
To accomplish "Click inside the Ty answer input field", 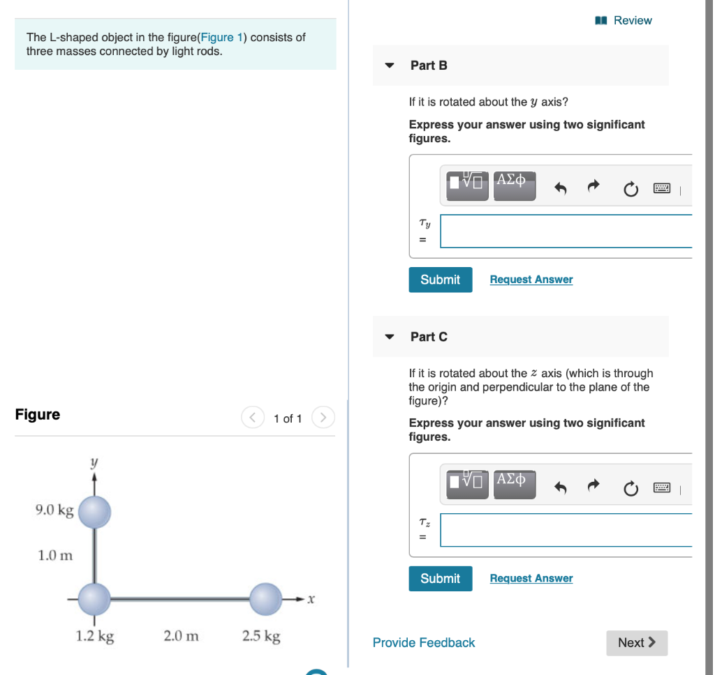I will pyautogui.click(x=566, y=231).
